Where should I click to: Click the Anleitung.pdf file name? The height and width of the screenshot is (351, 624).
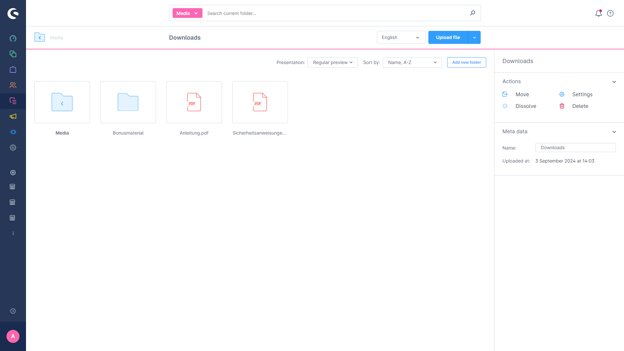point(194,133)
